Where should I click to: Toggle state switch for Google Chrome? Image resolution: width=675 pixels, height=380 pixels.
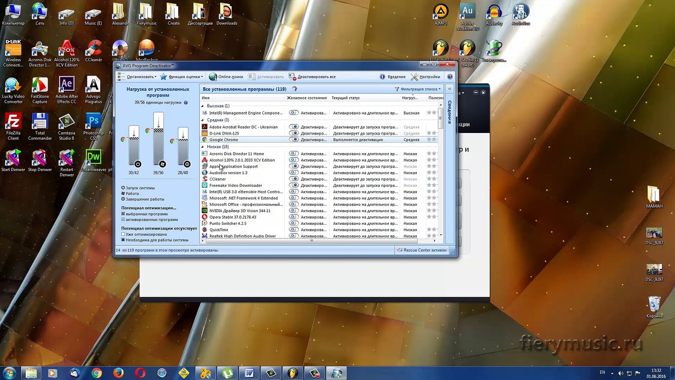[294, 140]
